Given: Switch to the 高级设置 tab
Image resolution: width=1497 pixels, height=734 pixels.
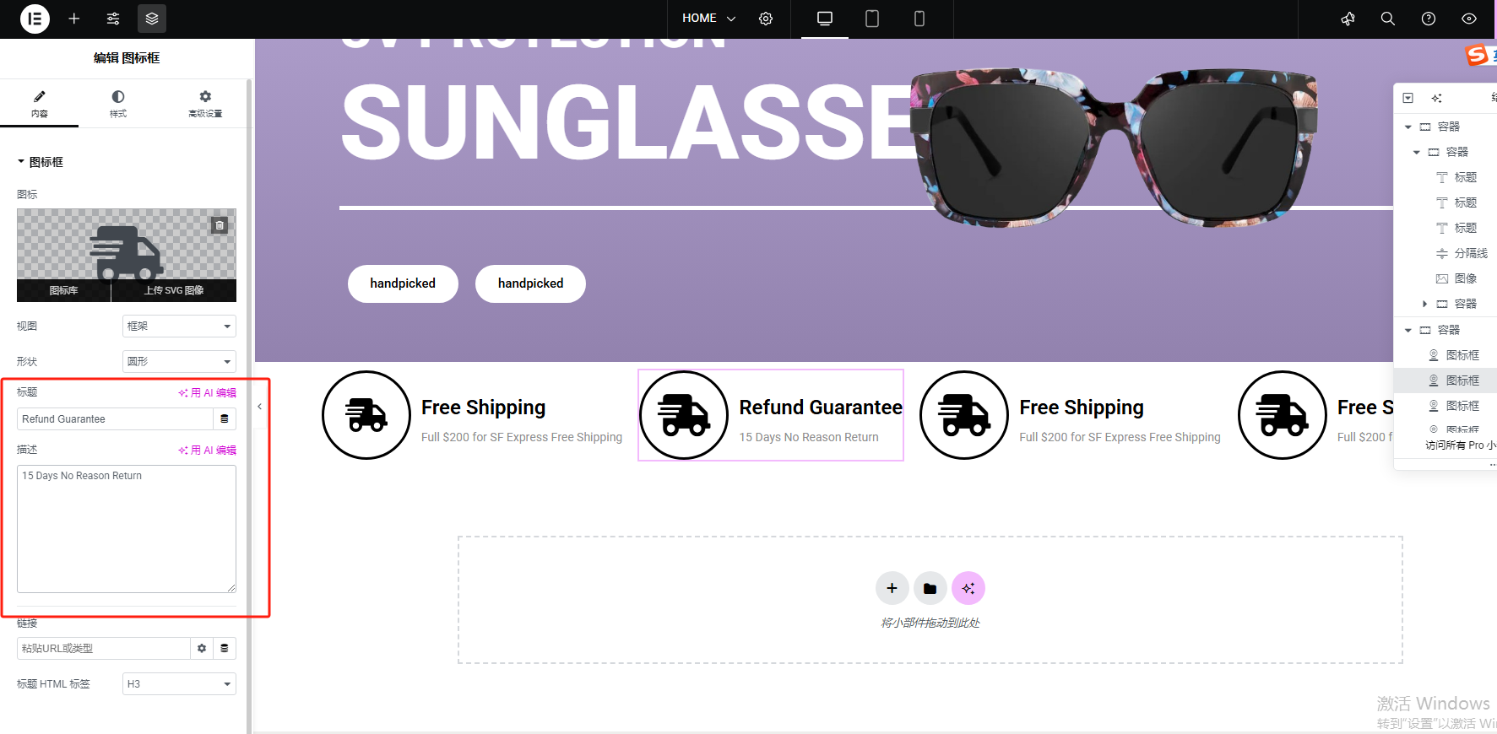Looking at the screenshot, I should (205, 104).
